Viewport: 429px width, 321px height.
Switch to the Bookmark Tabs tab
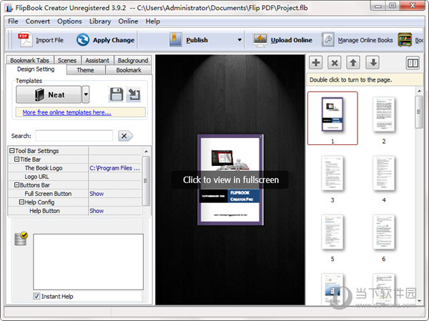[30, 60]
